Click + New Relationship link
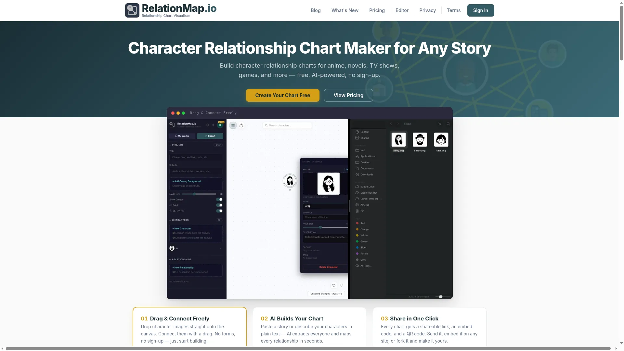Viewport: 624px width, 351px height. point(183,267)
